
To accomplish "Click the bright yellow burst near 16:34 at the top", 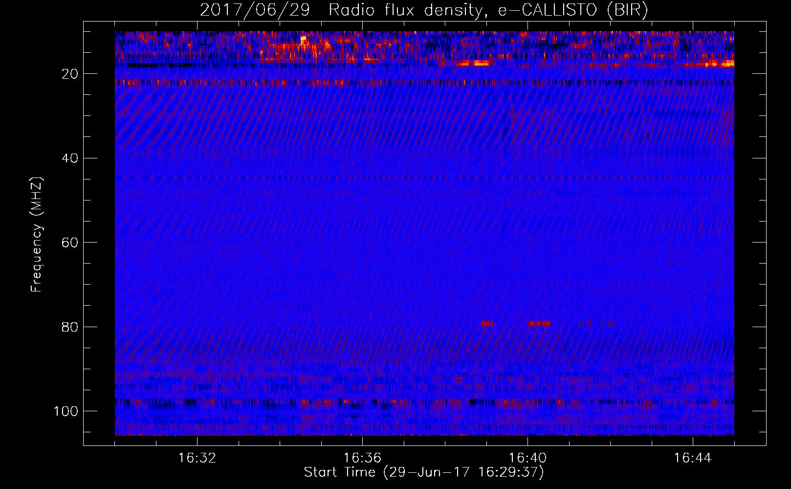I will (303, 38).
